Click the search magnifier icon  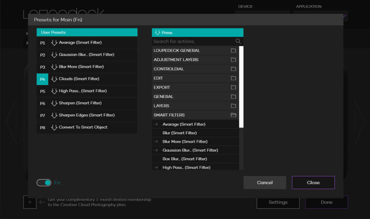(x=238, y=41)
